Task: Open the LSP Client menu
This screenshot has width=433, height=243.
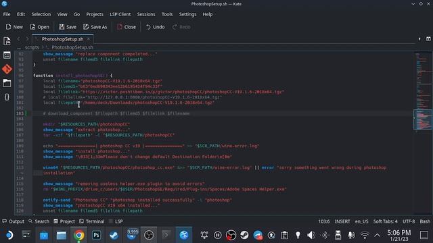Action: pyautogui.click(x=120, y=14)
